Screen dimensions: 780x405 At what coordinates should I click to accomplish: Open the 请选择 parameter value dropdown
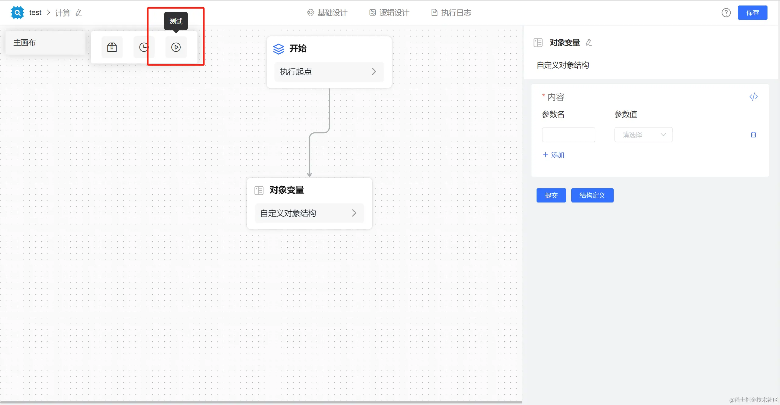643,134
